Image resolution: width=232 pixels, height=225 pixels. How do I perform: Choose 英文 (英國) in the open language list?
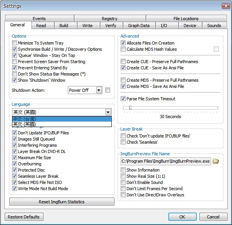point(62,124)
